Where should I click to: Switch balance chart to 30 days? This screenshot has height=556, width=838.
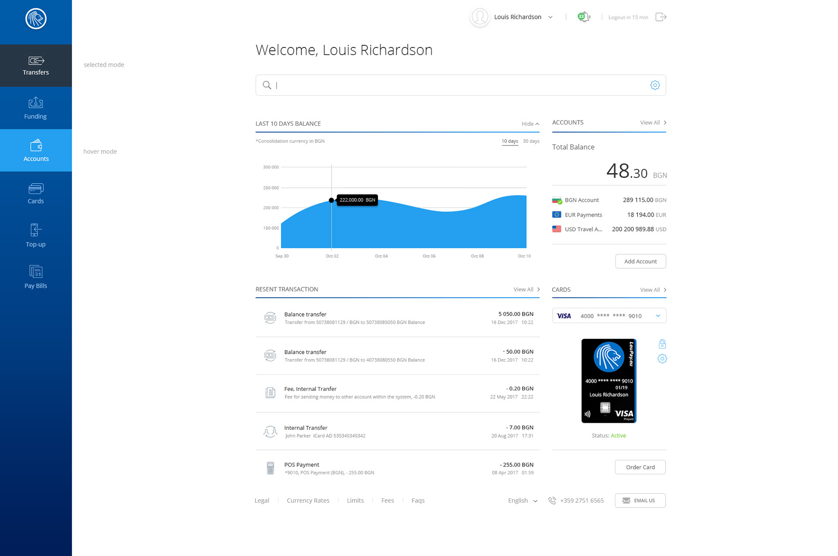(531, 141)
